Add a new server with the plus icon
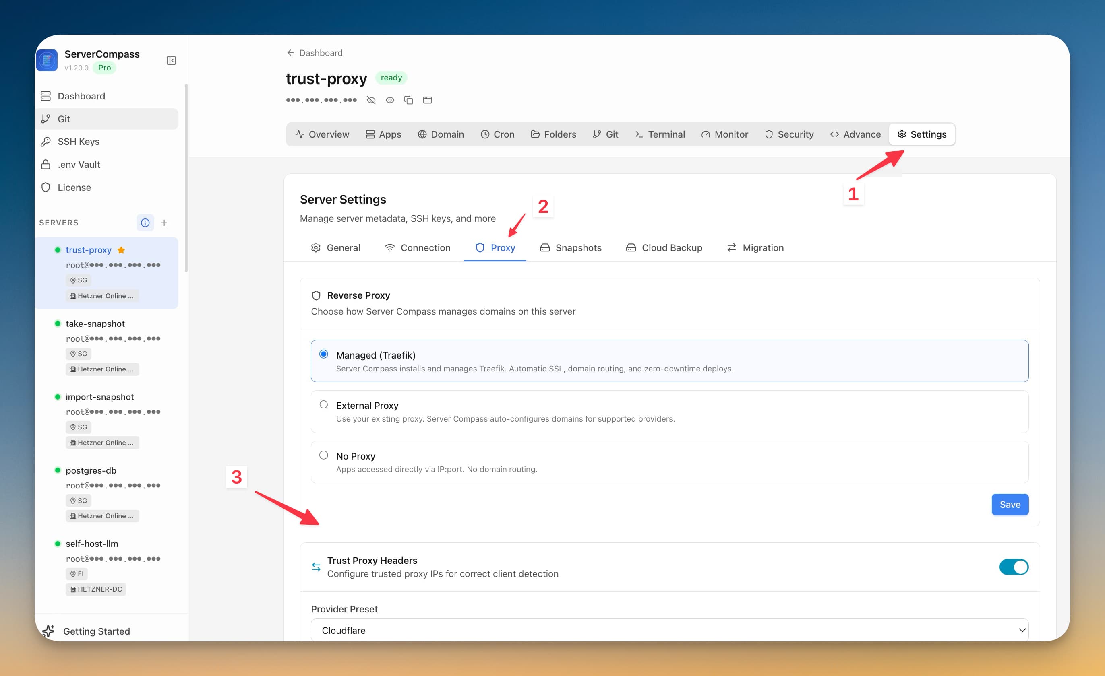 [164, 222]
